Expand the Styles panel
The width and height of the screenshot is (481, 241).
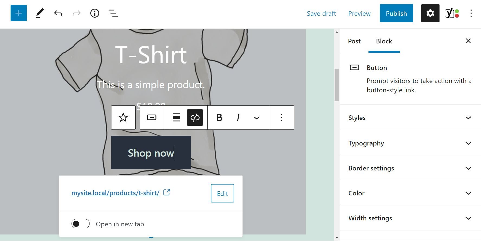(x=410, y=118)
